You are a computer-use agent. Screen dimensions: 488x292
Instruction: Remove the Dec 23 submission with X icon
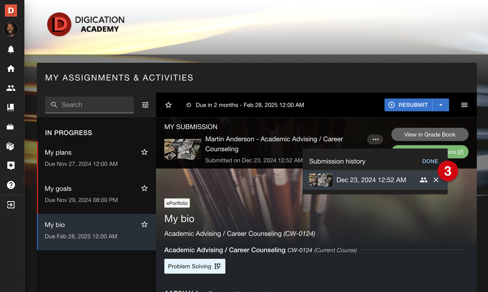pyautogui.click(x=436, y=180)
